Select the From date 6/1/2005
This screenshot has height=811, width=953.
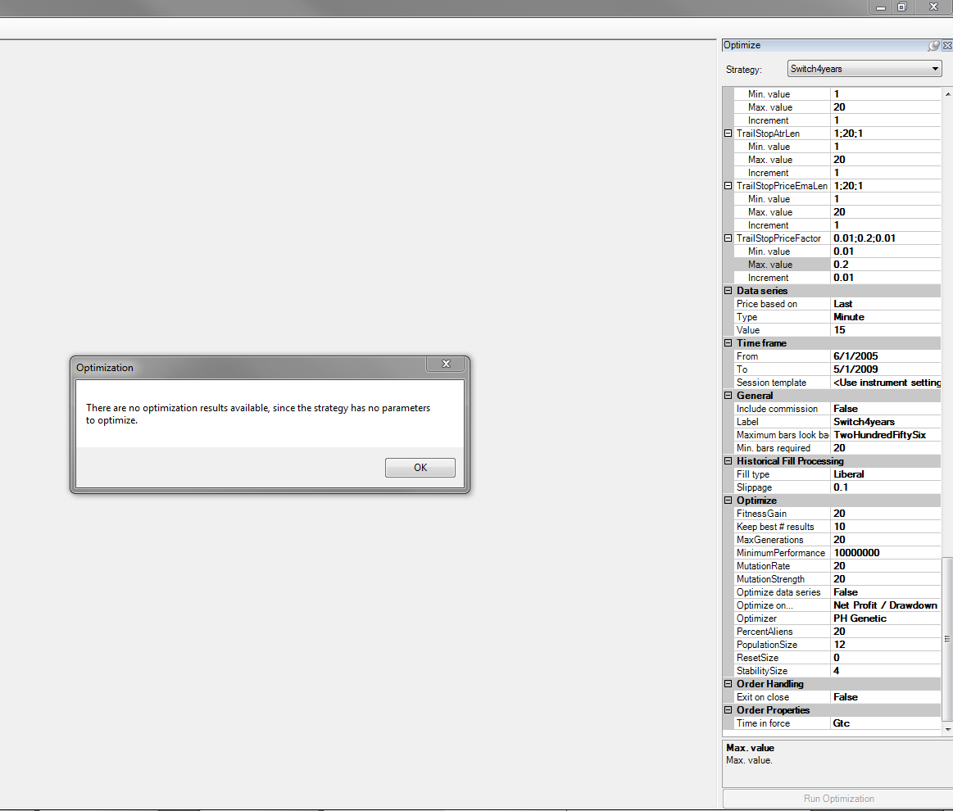click(x=886, y=356)
